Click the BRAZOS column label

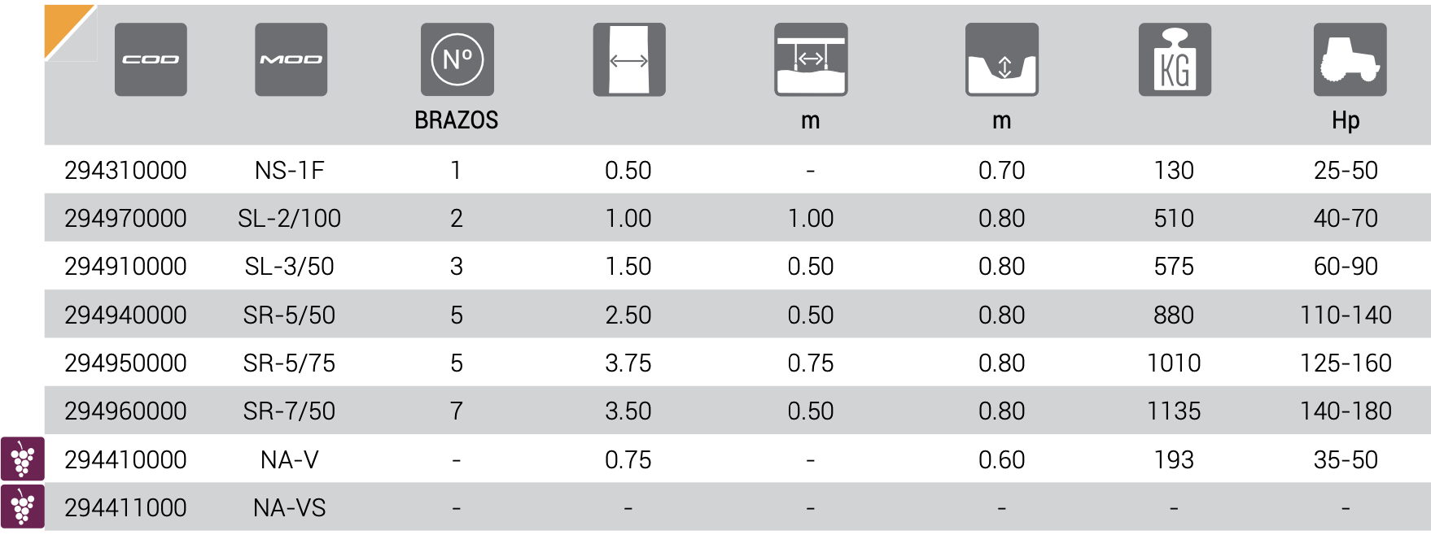coord(457,120)
